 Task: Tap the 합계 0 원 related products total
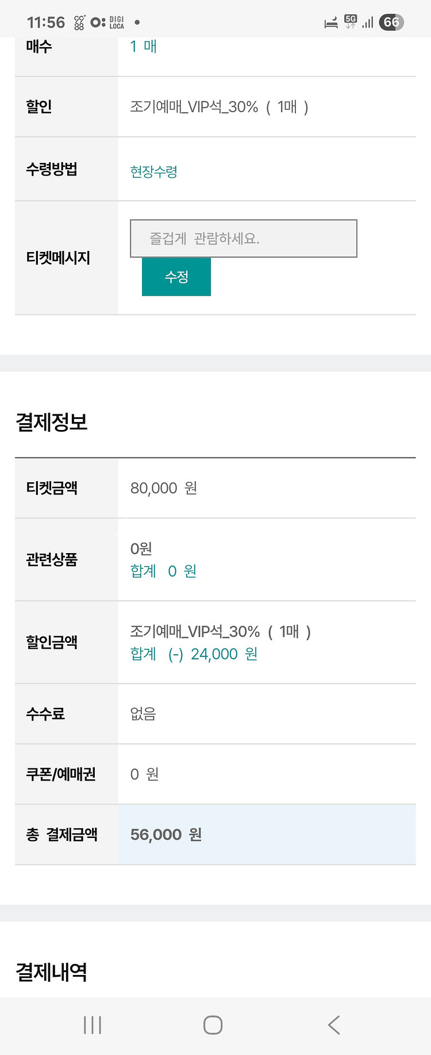164,571
